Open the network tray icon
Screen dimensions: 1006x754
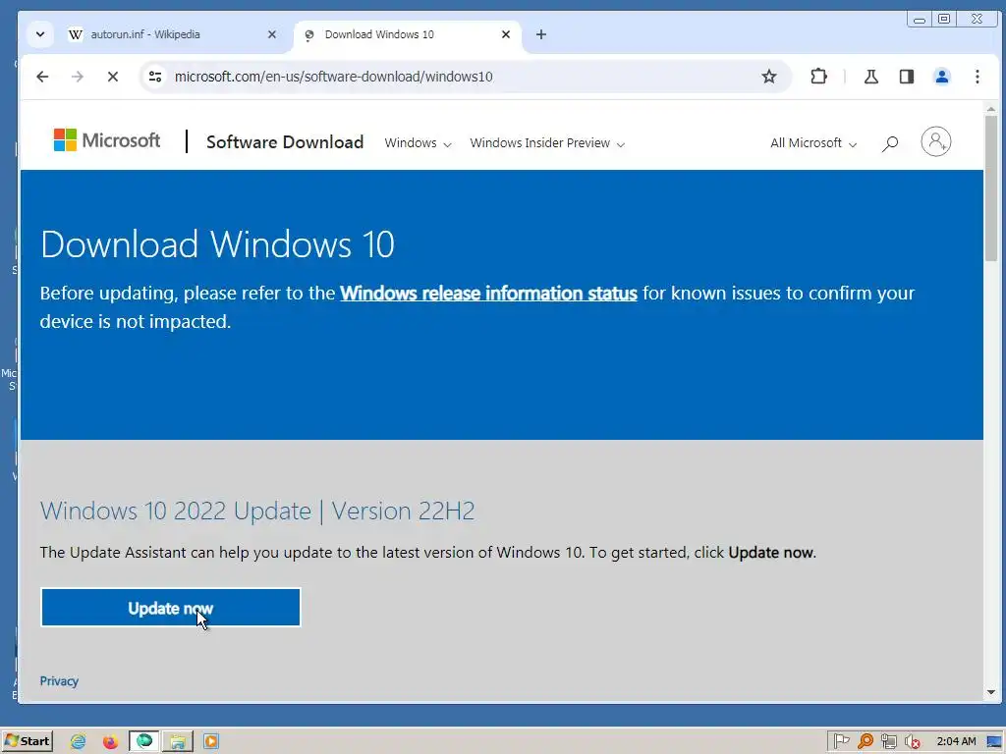click(x=888, y=742)
